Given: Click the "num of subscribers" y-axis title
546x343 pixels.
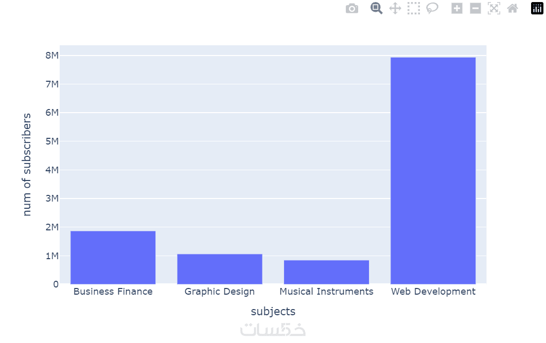Looking at the screenshot, I should [27, 165].
